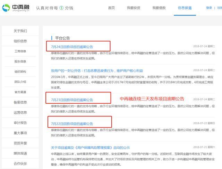Open 媒体报道 in the sidebar
Image resolution: width=222 pixels, height=169 pixels.
tap(20, 153)
